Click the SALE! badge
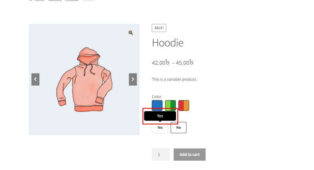 click(x=159, y=28)
